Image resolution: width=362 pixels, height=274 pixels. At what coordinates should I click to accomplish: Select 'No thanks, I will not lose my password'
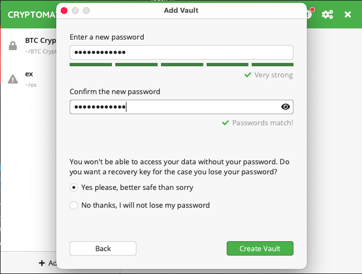click(x=74, y=205)
